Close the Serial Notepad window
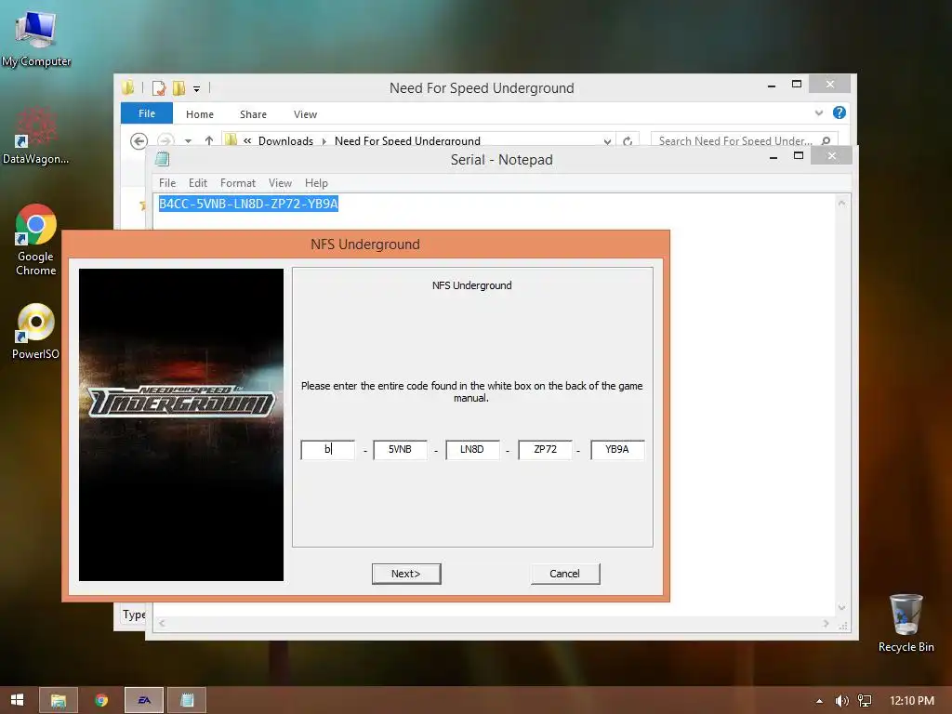Screen dimensions: 952x714 coord(832,156)
